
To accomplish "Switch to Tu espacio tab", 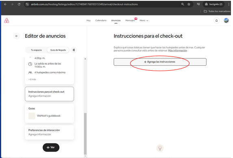I will [x=37, y=50].
